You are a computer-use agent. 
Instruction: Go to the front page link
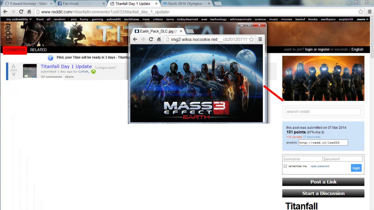coord(40,19)
